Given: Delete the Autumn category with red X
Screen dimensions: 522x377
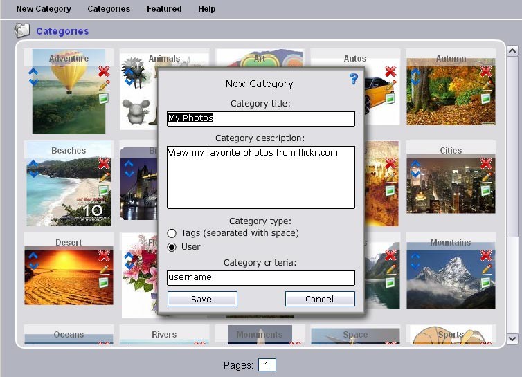Looking at the screenshot, I should tap(486, 71).
